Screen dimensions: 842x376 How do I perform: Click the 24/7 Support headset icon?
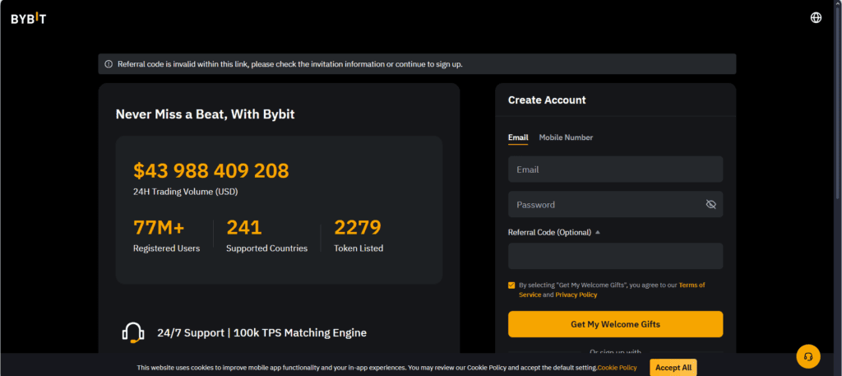133,332
